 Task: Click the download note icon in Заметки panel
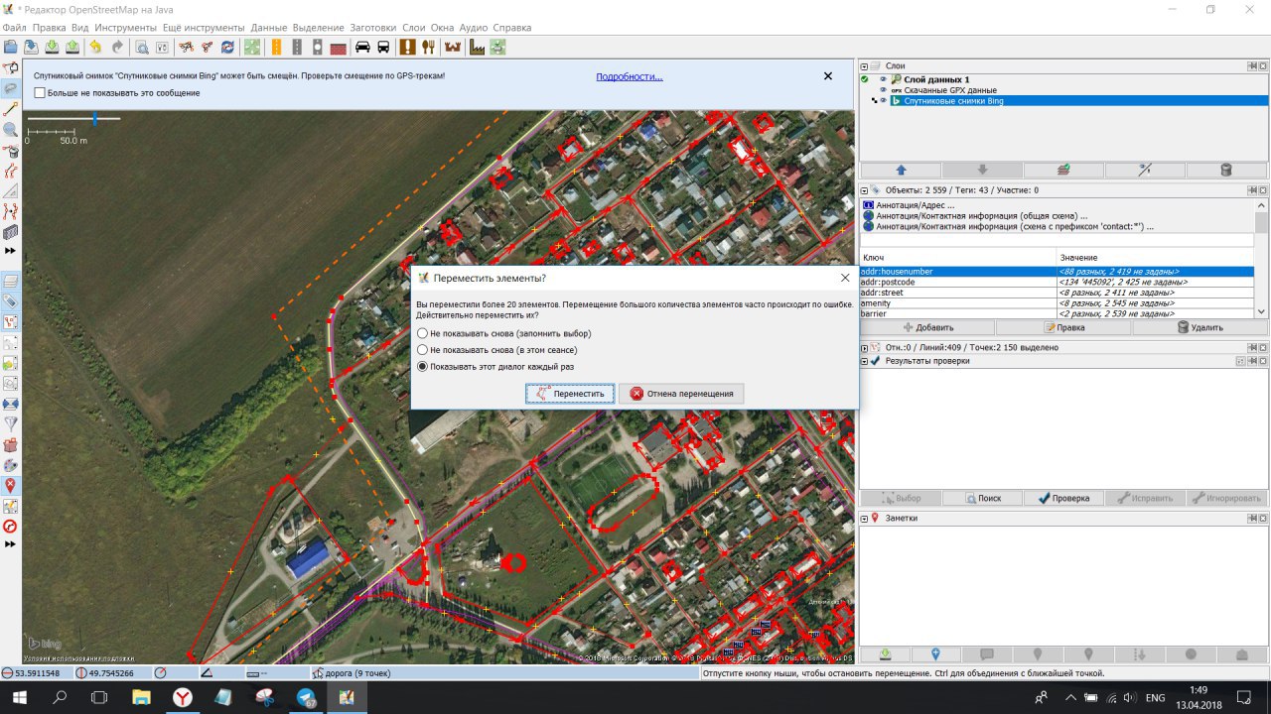pos(885,654)
